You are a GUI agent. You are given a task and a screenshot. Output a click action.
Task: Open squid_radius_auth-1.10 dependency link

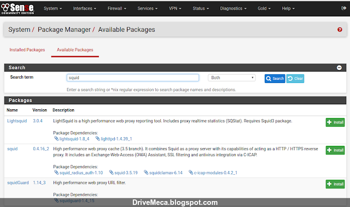(x=78, y=173)
